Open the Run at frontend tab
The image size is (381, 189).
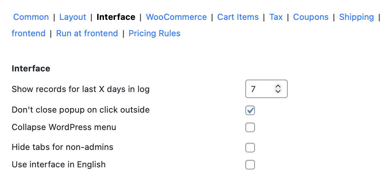coord(87,33)
